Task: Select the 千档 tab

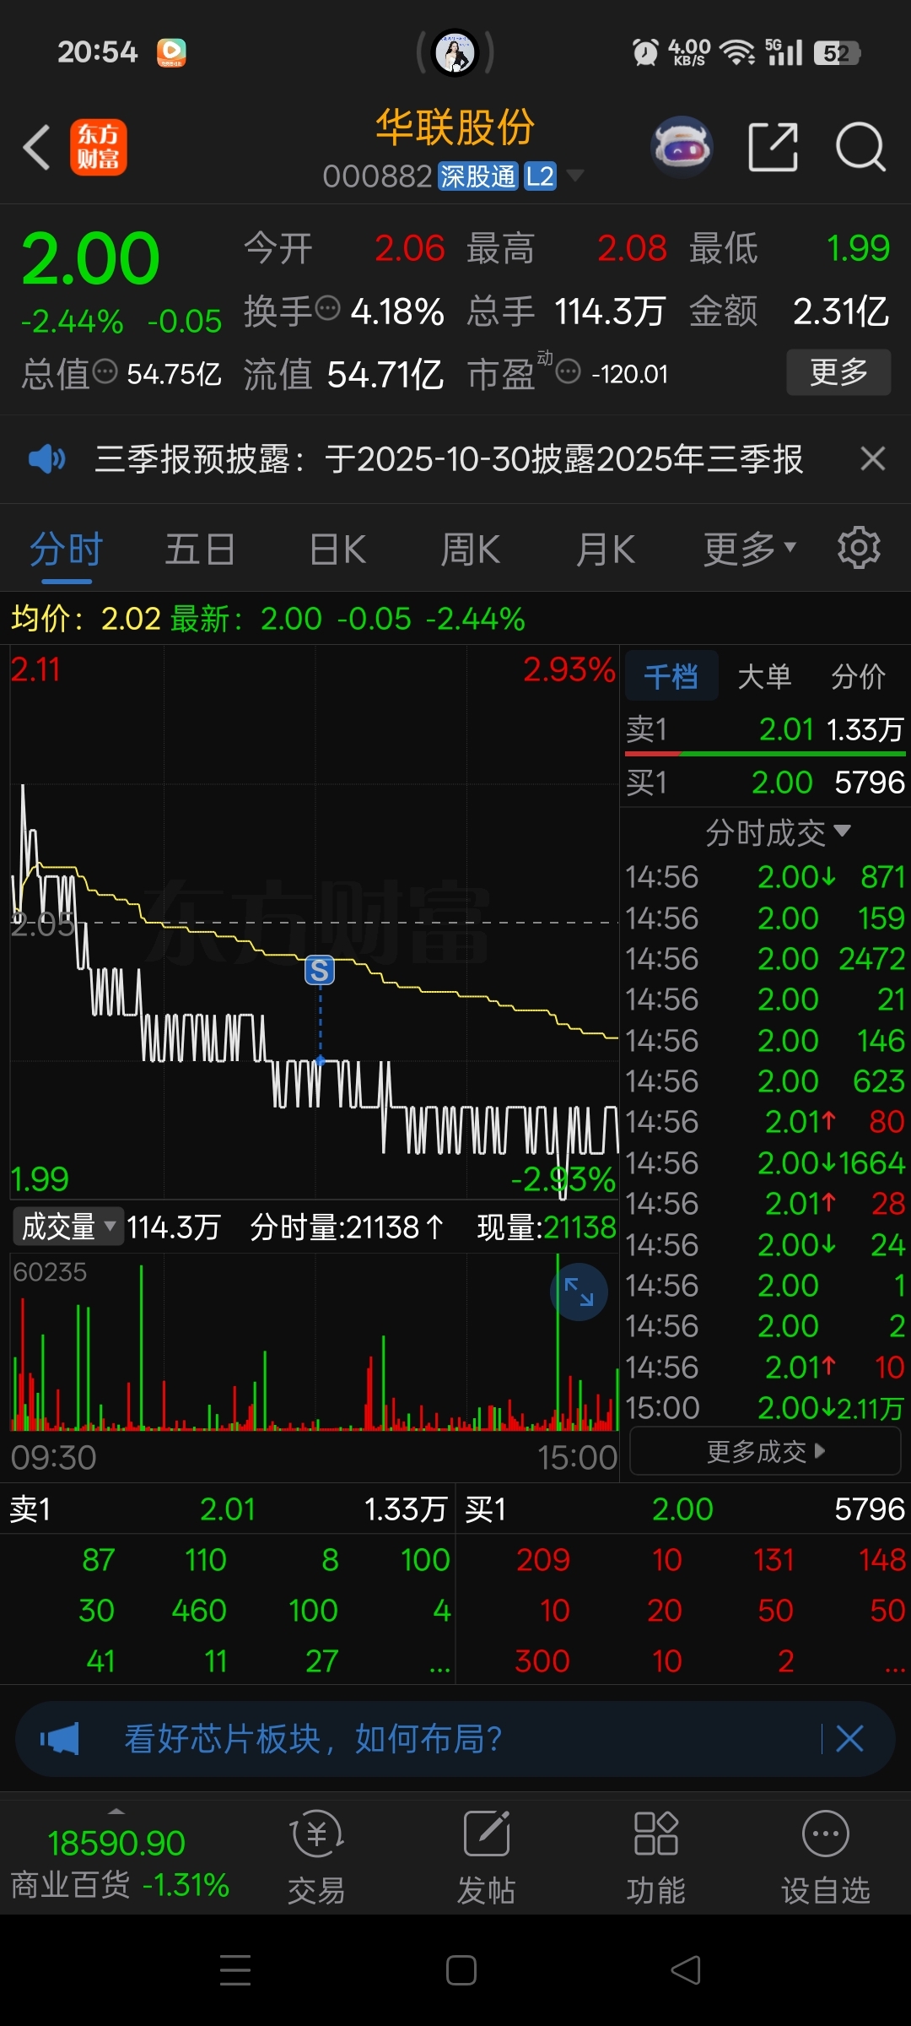Action: [671, 675]
